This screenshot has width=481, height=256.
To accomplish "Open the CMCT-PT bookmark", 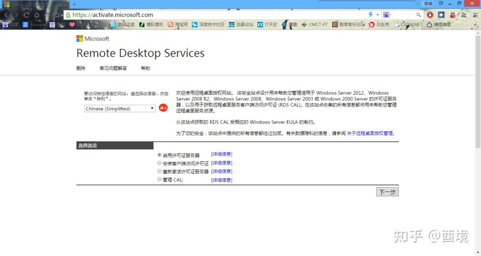I will pyautogui.click(x=315, y=24).
